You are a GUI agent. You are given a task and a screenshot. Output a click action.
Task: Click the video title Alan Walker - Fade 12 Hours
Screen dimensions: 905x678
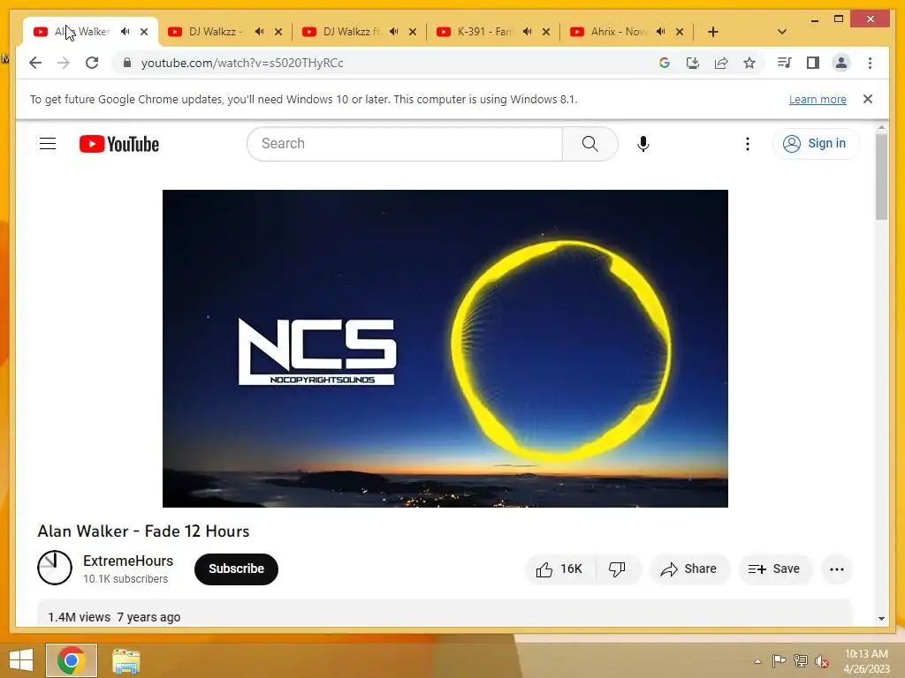[143, 531]
